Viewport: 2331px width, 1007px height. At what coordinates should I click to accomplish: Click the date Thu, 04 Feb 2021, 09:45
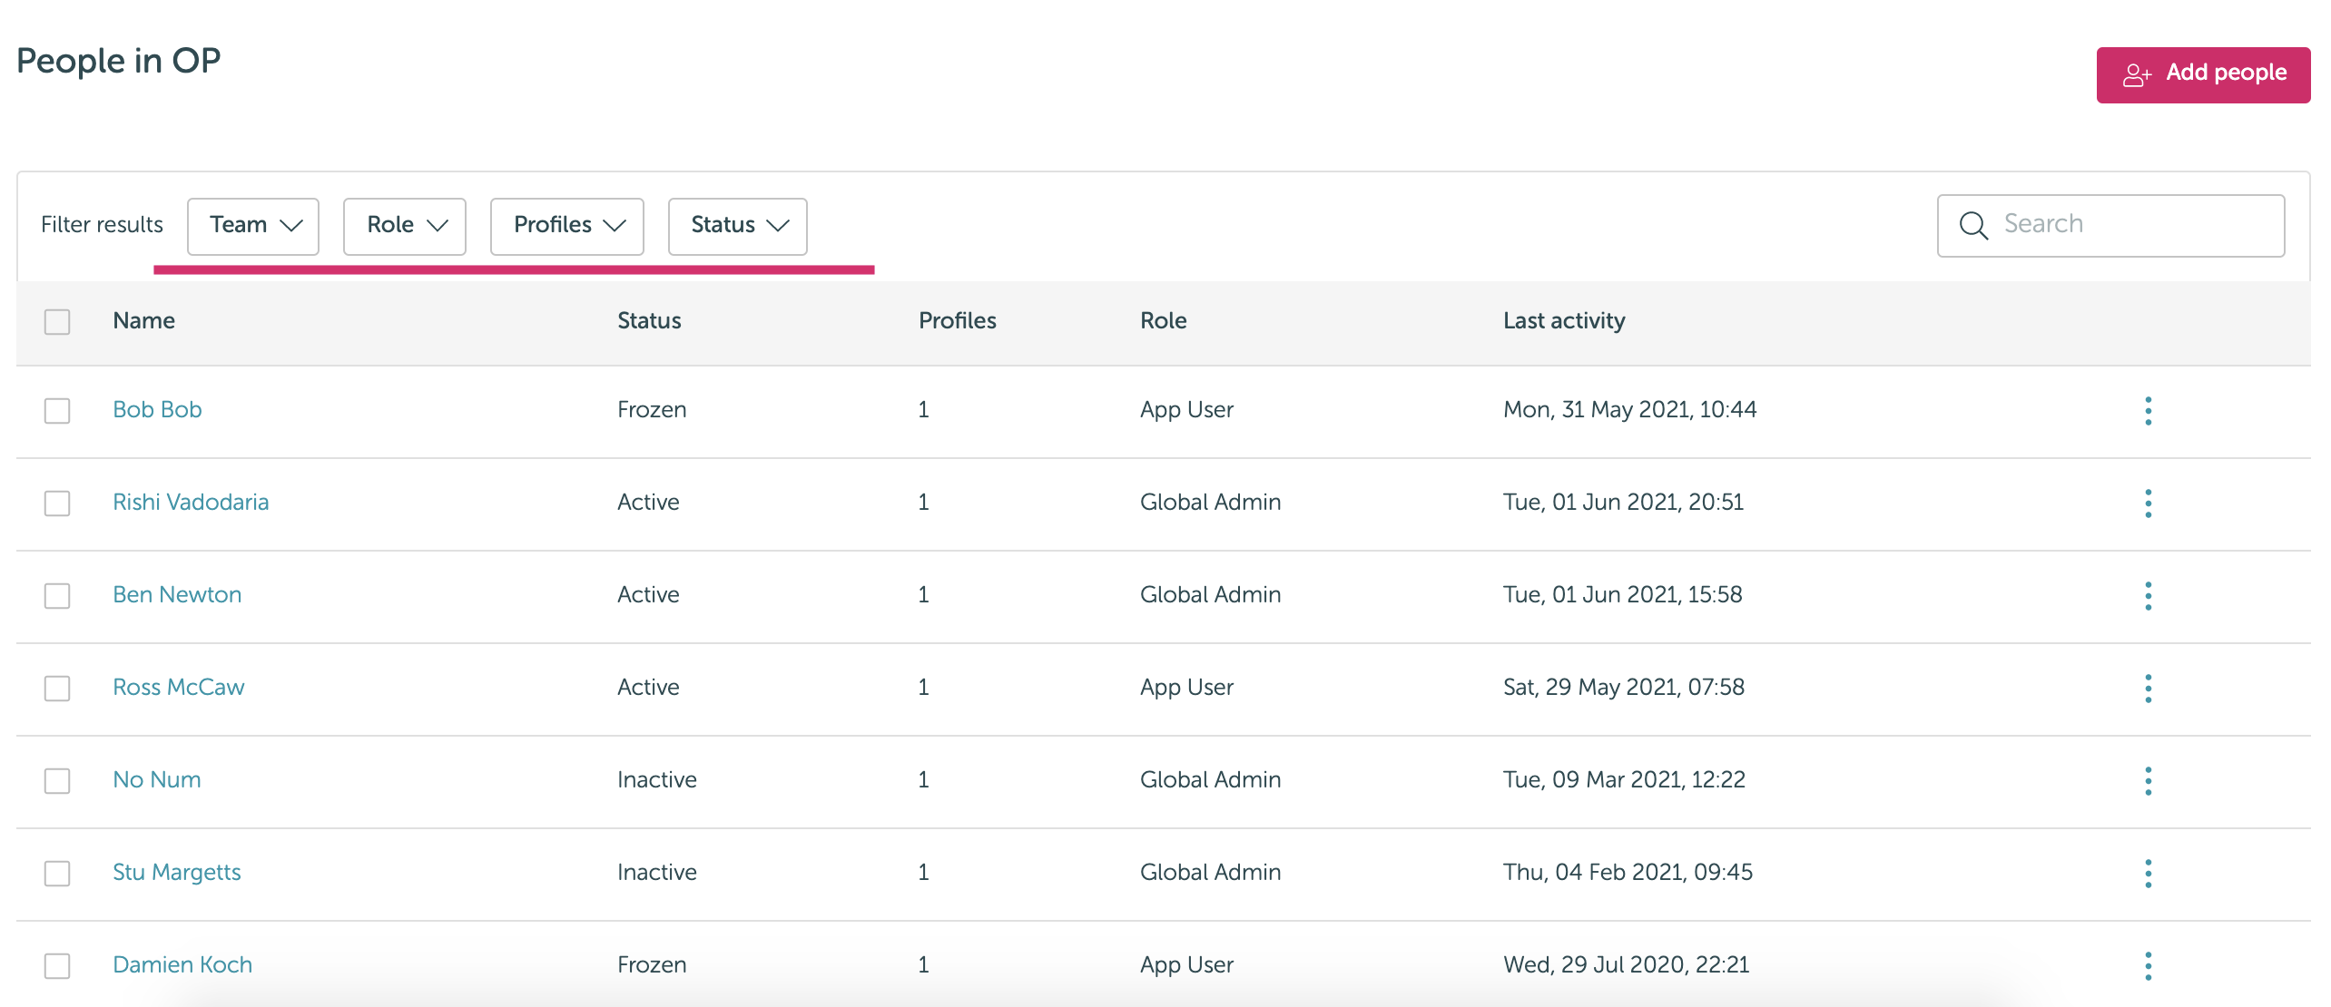(x=1628, y=873)
